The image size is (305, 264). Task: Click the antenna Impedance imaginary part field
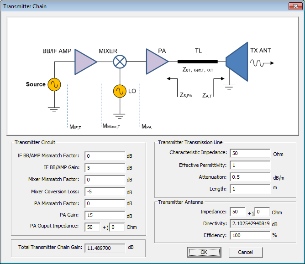[x=262, y=212]
